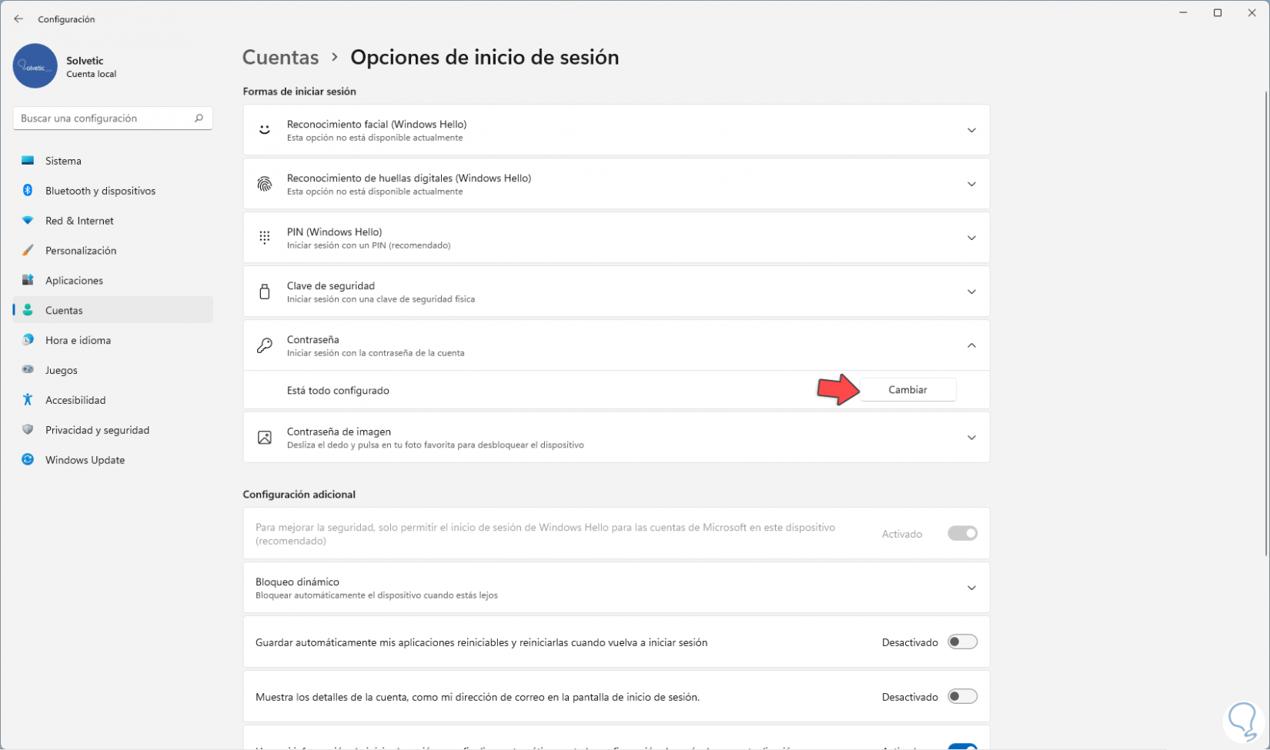Screen dimensions: 1270x750
Task: Click the facial recognition smiley icon
Action: coord(265,130)
